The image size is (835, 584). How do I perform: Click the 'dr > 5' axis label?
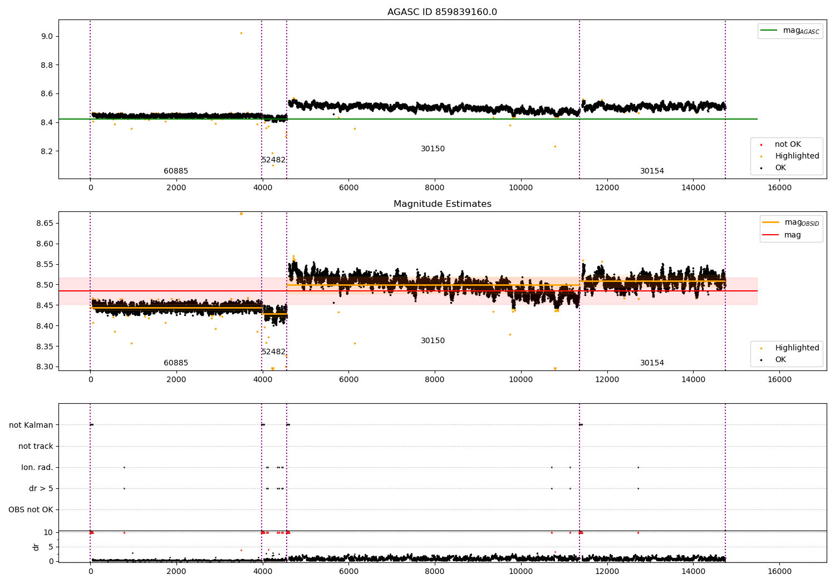point(41,488)
